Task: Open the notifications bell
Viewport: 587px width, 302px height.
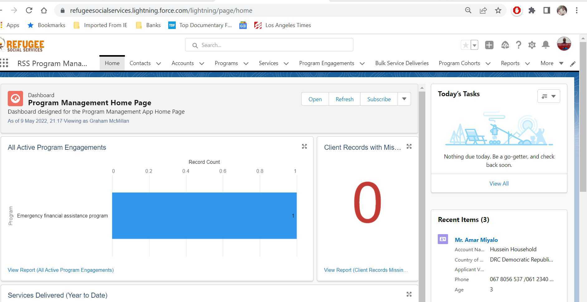Action: coord(546,45)
